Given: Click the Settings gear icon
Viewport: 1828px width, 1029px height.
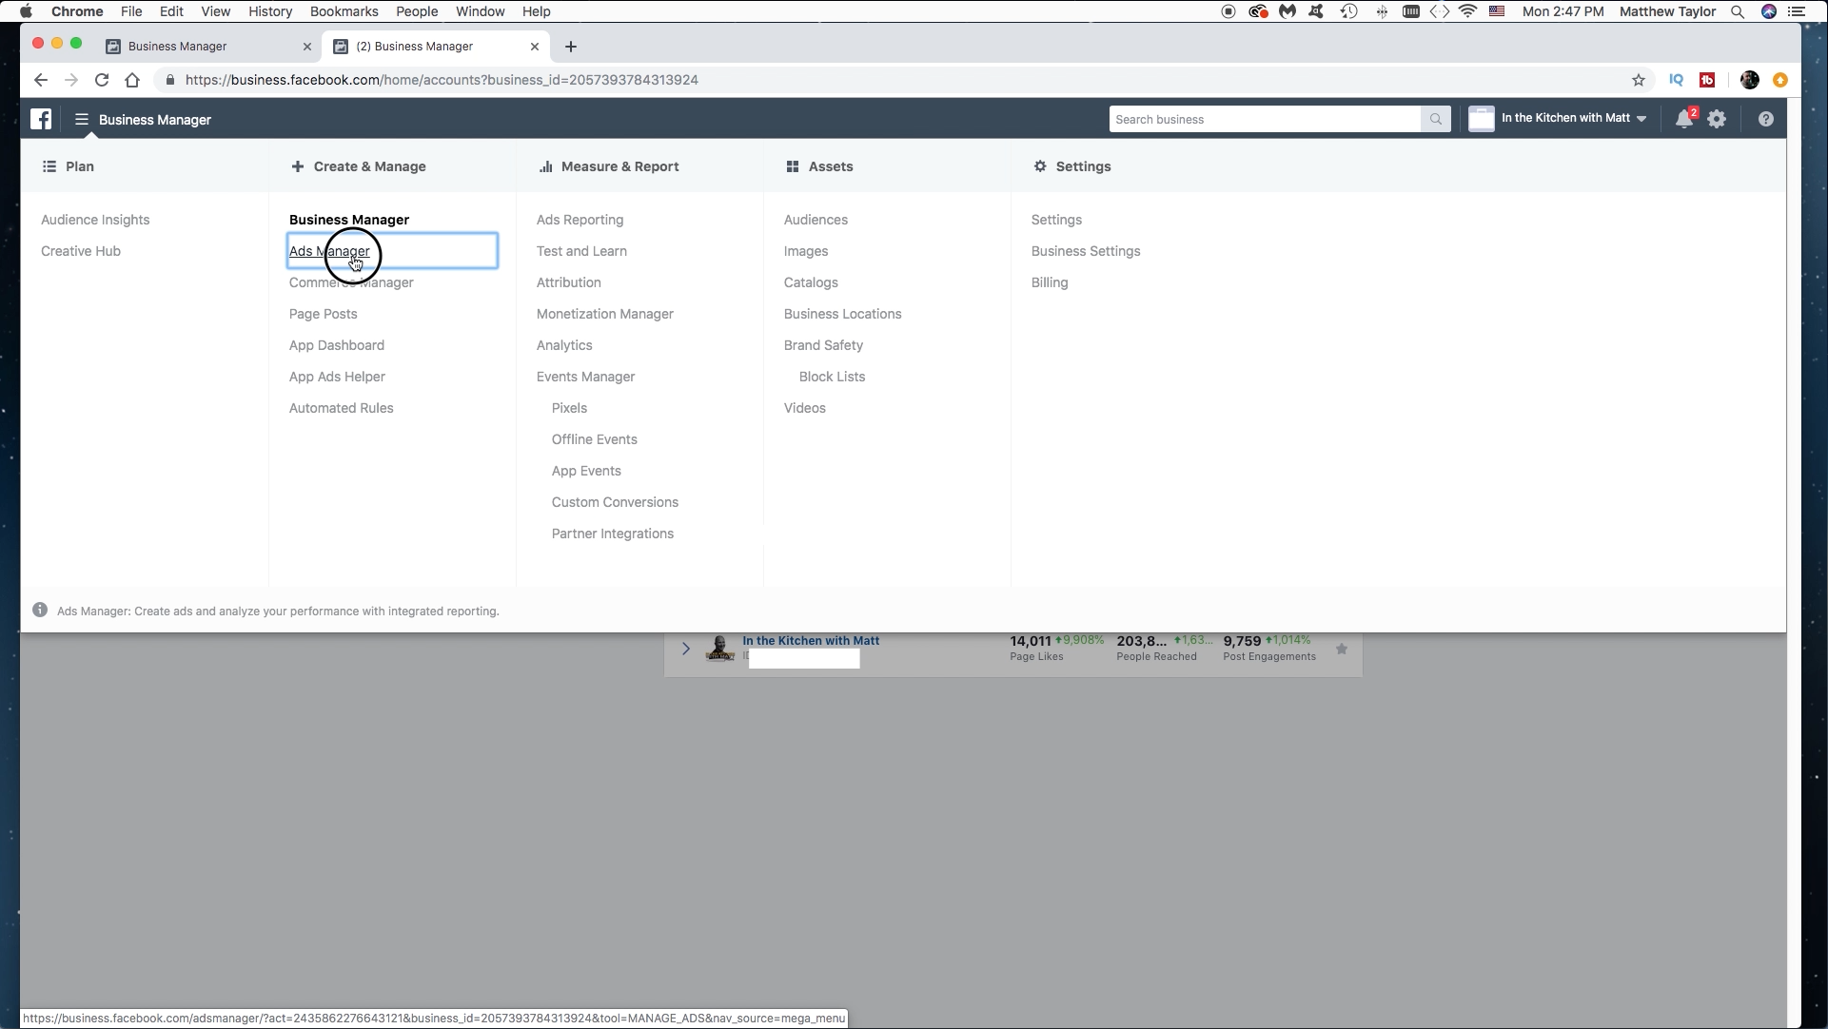Looking at the screenshot, I should coord(1717,119).
